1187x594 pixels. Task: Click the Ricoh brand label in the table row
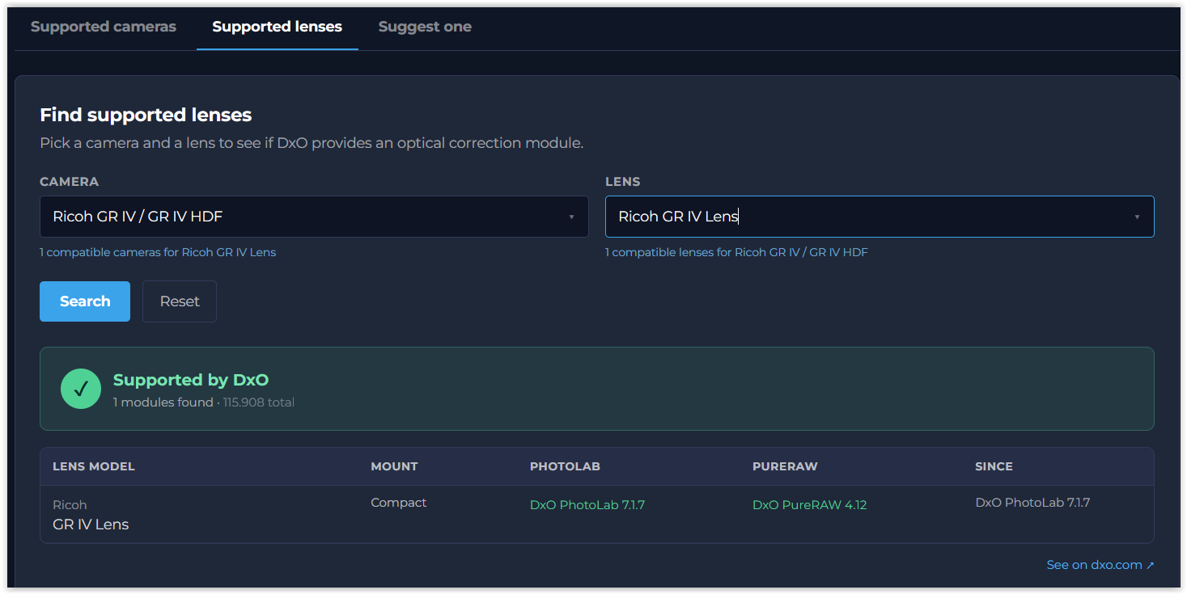click(70, 505)
